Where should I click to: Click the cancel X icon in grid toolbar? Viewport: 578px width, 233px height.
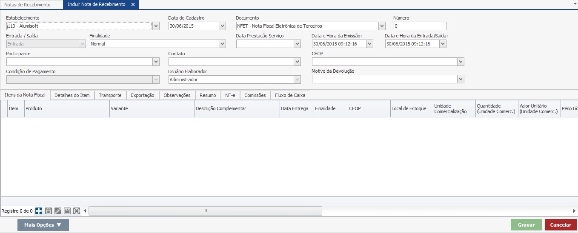click(77, 211)
